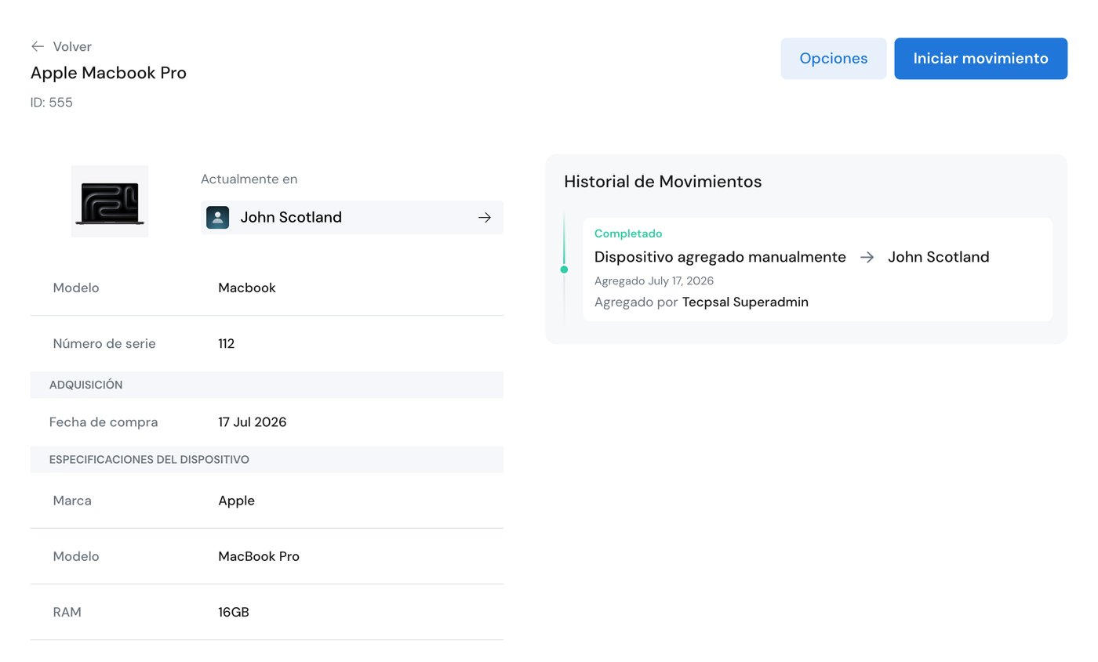Go back using the Volver link
Screen dimensions: 1098x662
72,46
